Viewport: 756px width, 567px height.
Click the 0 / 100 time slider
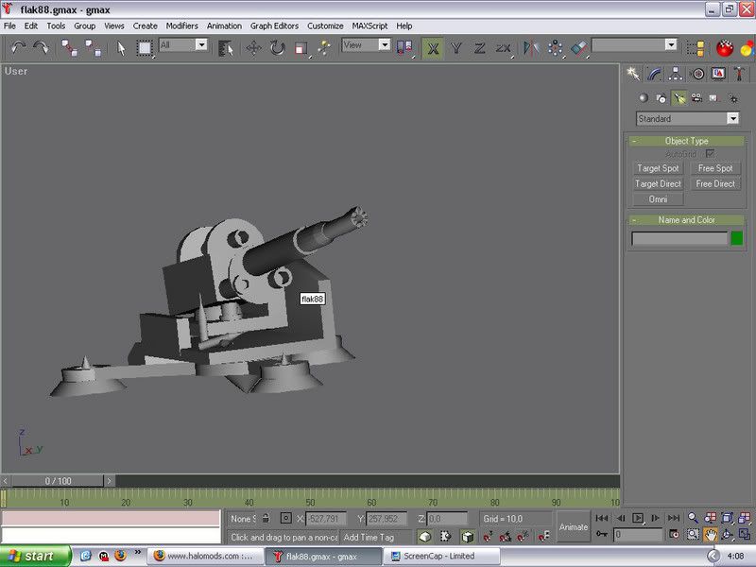click(58, 481)
